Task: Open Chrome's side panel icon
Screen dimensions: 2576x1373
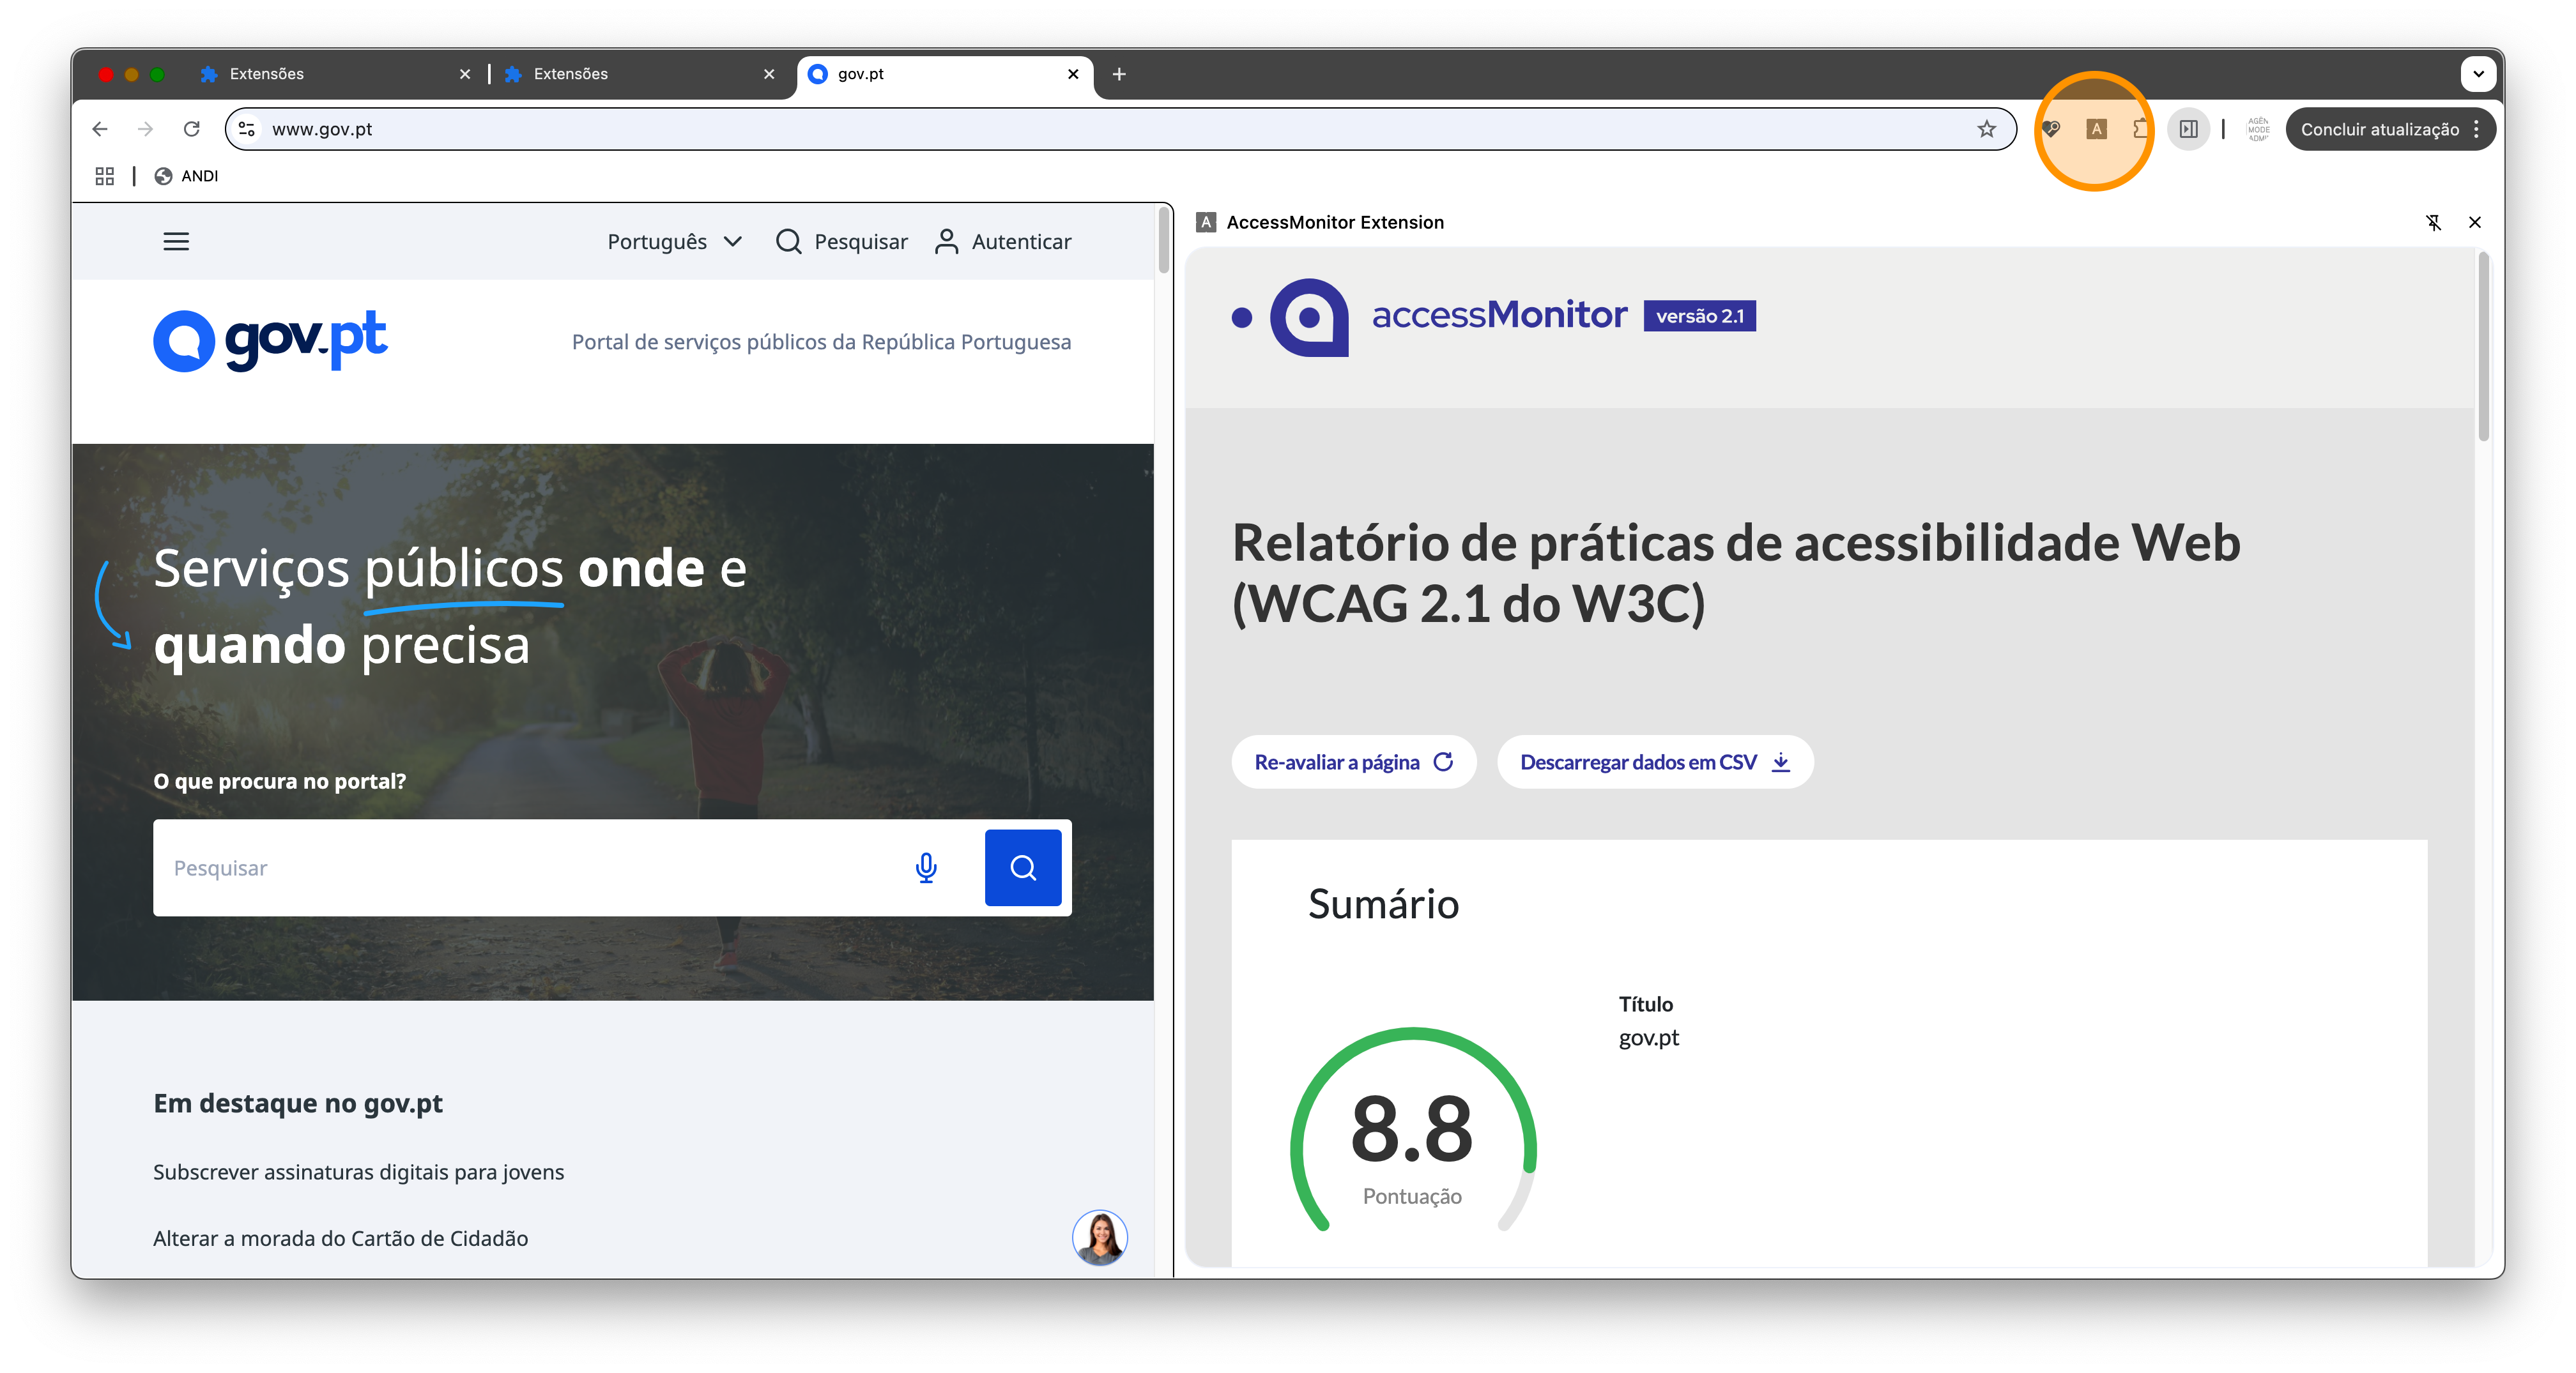Action: pos(2188,129)
